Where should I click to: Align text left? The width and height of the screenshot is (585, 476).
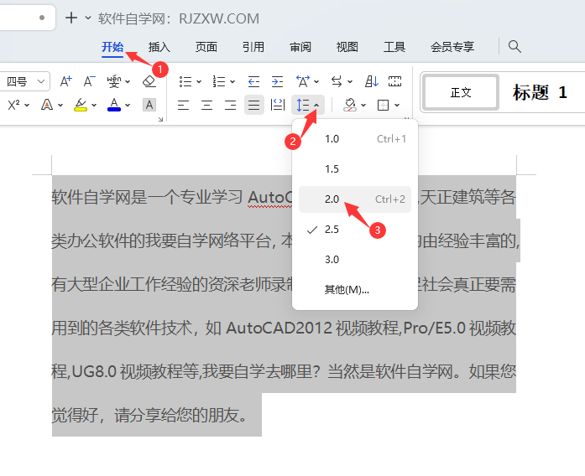(183, 106)
